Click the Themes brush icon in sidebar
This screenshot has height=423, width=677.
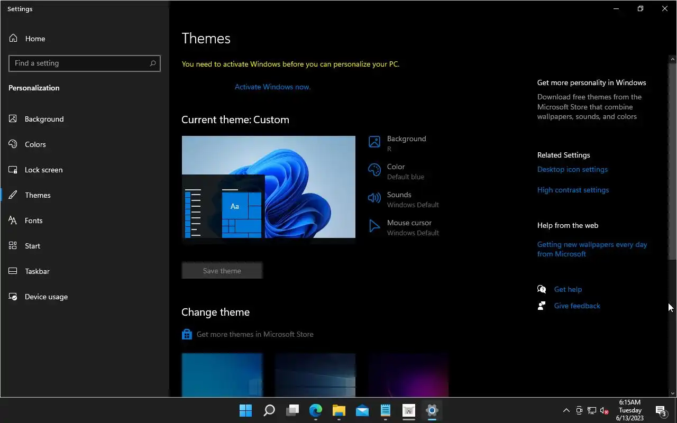[13, 195]
